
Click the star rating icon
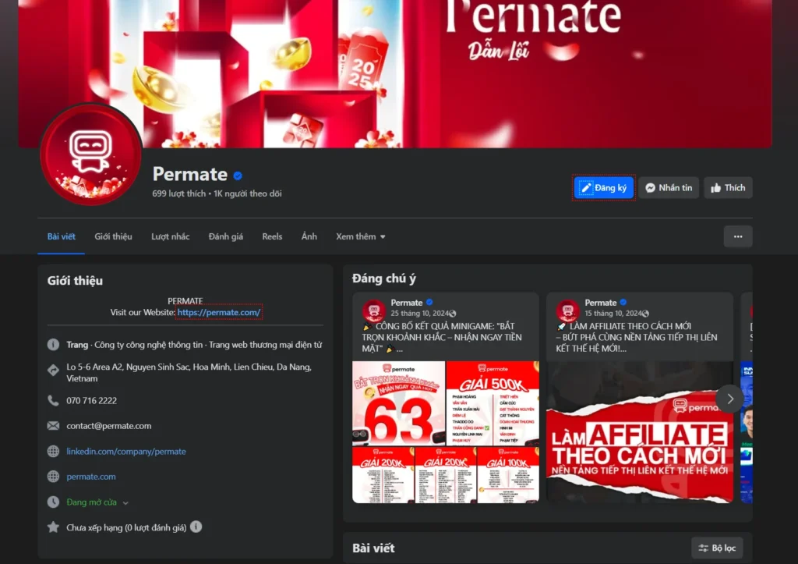click(x=54, y=527)
